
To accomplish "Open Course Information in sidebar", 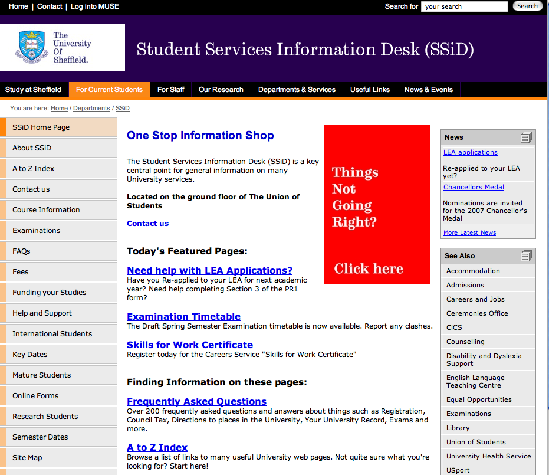I will coord(58,210).
